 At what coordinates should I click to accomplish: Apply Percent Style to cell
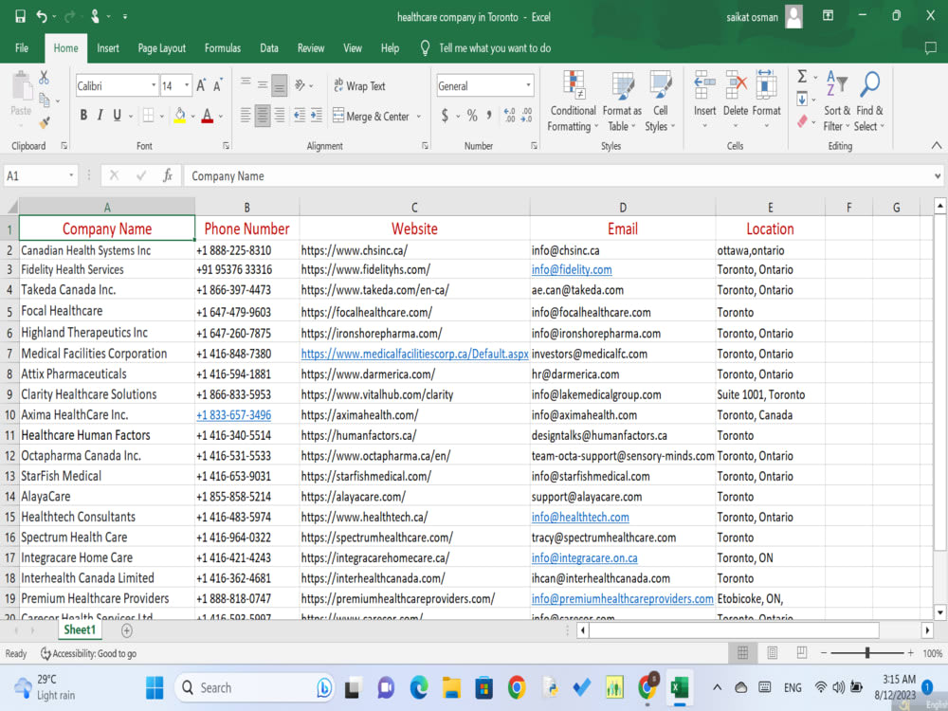472,116
